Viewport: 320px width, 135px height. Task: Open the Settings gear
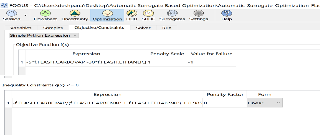coord(199,15)
